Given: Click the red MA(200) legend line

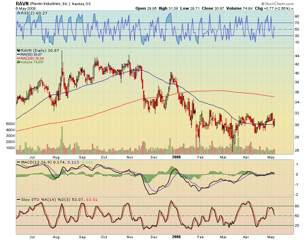Looking at the screenshot, I should click(18, 59).
